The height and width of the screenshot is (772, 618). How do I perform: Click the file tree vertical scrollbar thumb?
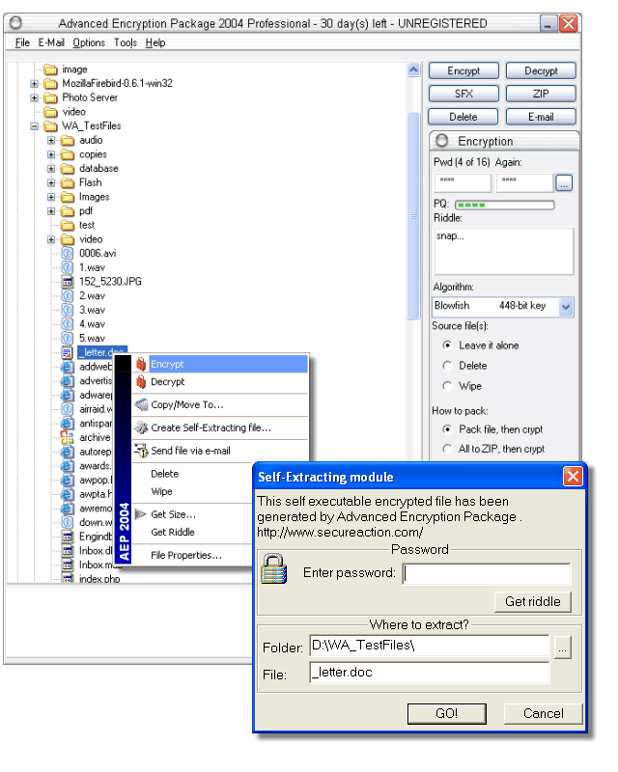[x=413, y=215]
